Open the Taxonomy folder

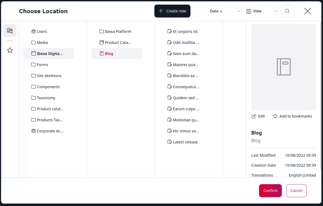46,98
